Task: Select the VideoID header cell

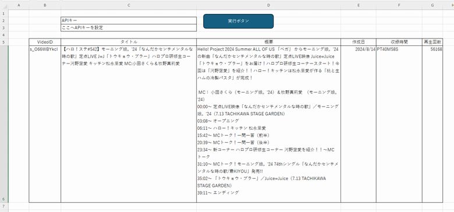Action: 45,42
